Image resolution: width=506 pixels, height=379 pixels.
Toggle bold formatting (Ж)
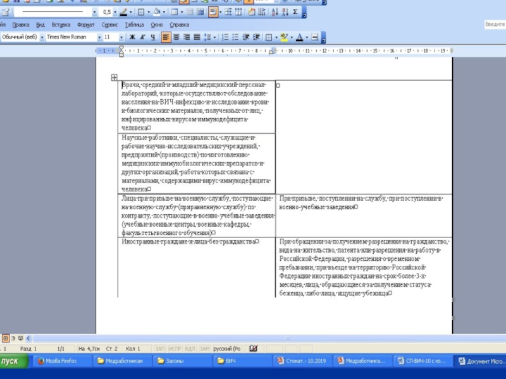coord(132,37)
